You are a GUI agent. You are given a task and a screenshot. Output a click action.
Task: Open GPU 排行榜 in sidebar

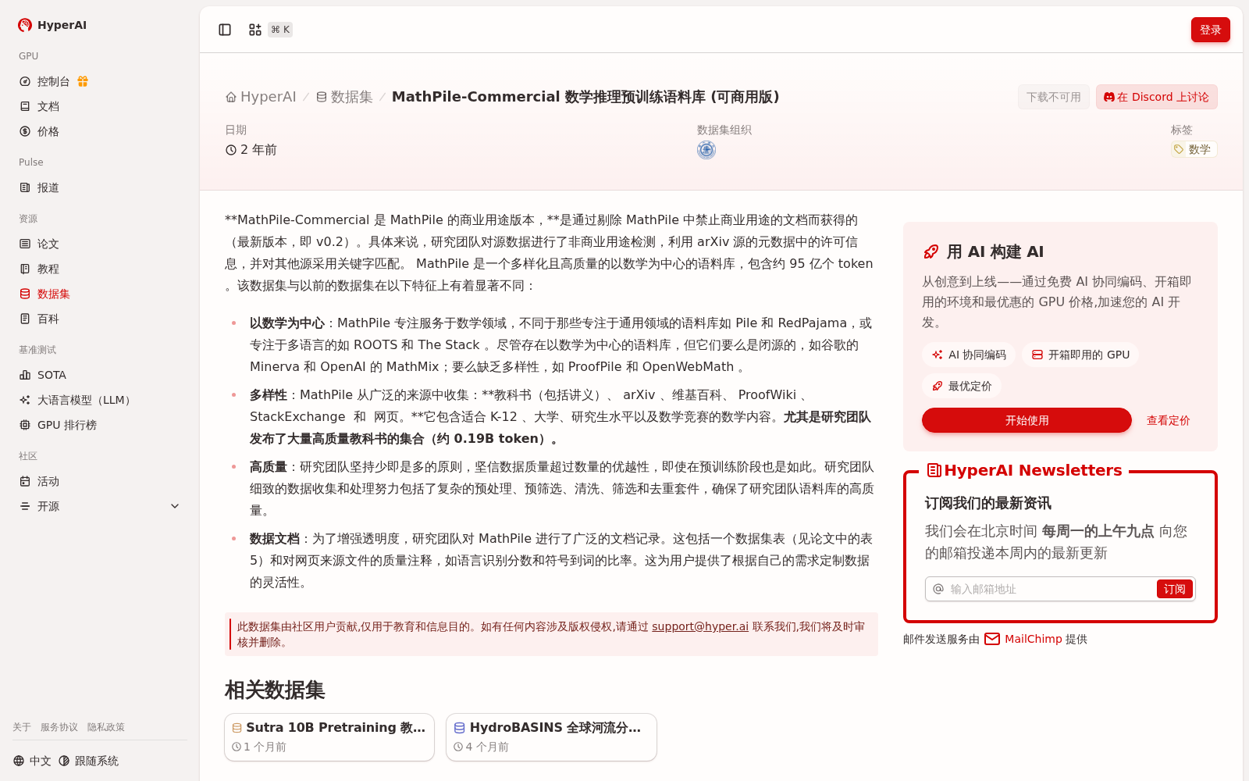67,425
